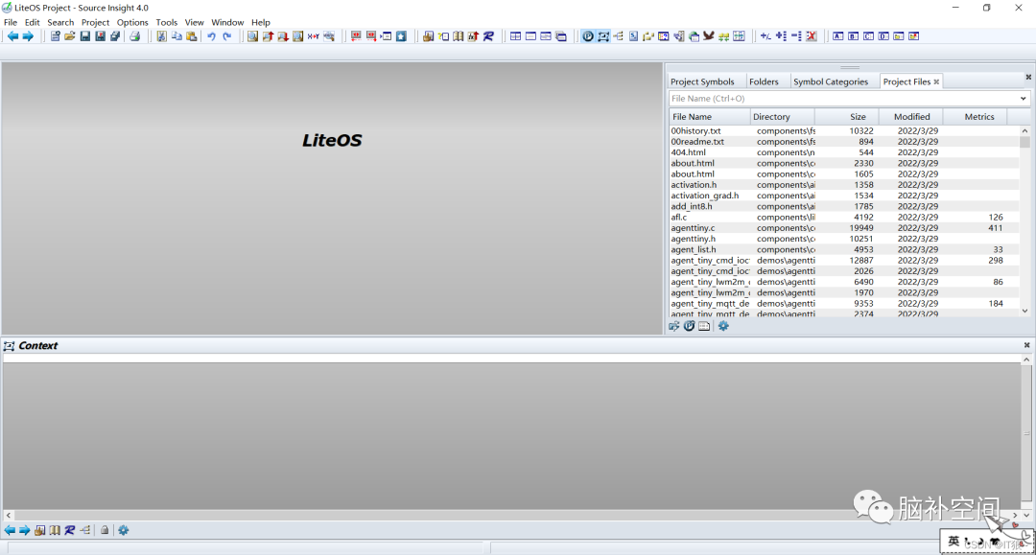Viewport: 1036px width, 555px height.
Task: Click the Save file disk icon
Action: coord(85,36)
